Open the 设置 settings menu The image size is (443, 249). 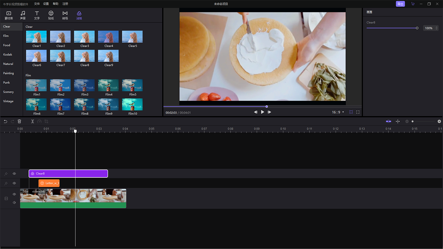(46, 4)
